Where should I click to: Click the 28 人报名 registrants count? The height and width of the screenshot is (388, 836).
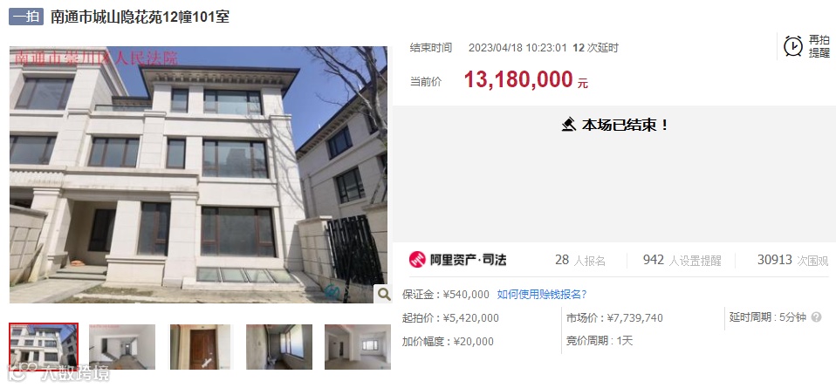click(x=580, y=260)
